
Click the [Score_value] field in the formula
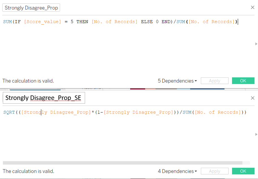click(42, 22)
